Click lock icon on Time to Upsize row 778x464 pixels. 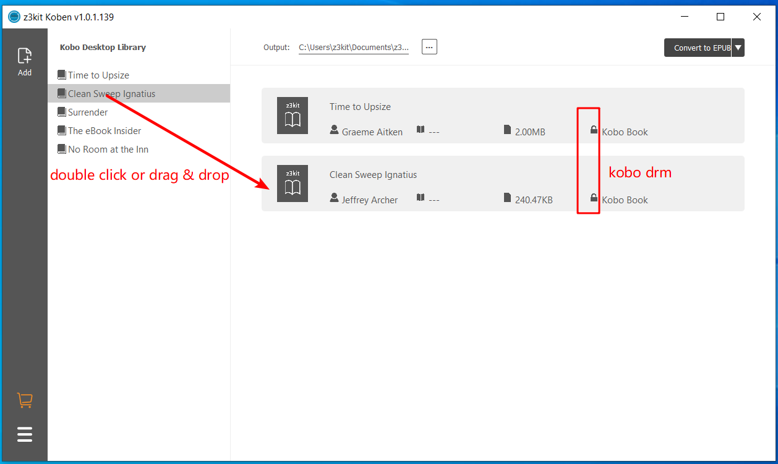tap(594, 130)
